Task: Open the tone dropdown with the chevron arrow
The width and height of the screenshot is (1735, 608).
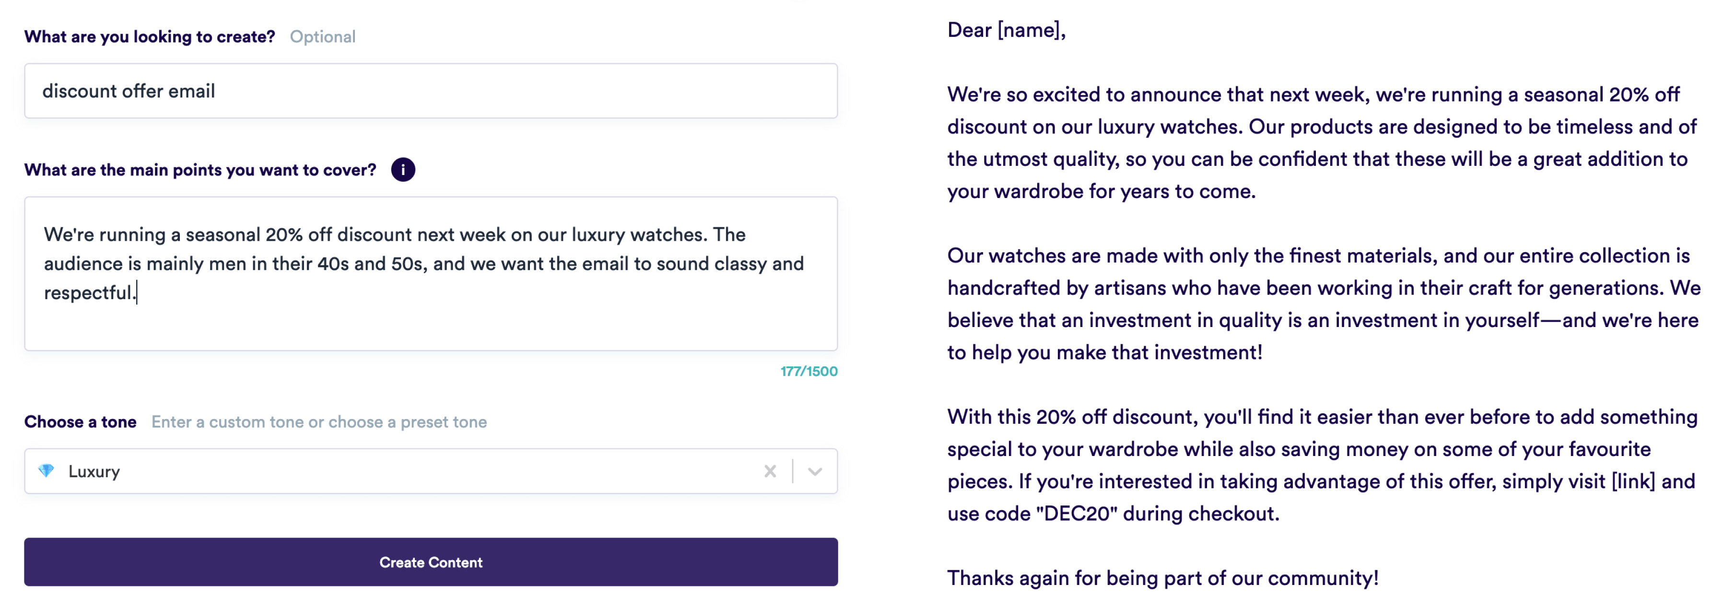Action: coord(814,471)
